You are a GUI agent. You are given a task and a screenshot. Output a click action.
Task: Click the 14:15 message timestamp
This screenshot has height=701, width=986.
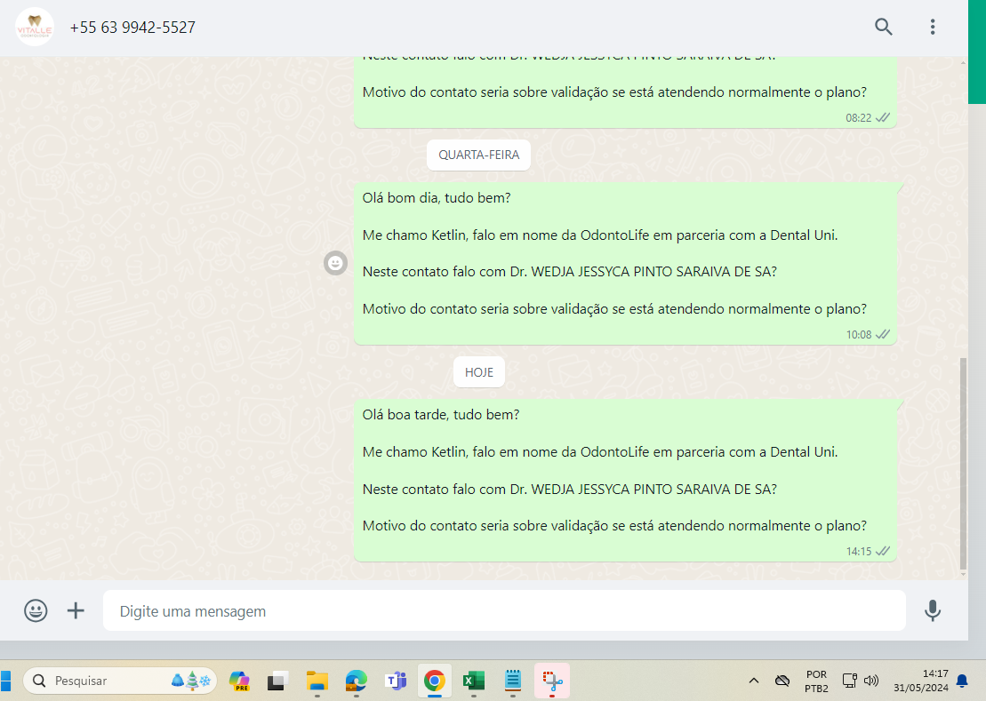[x=858, y=552]
